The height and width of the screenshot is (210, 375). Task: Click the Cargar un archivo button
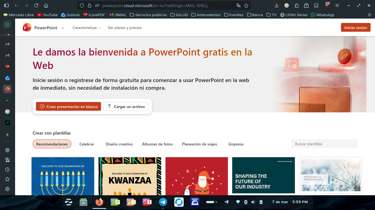[126, 107]
